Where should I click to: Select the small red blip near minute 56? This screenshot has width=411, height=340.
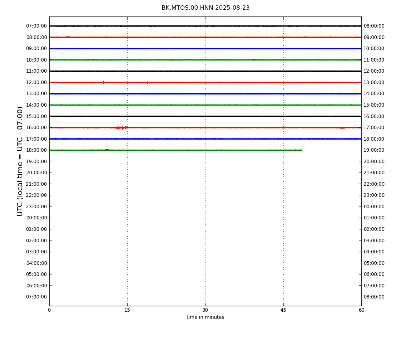[342, 128]
